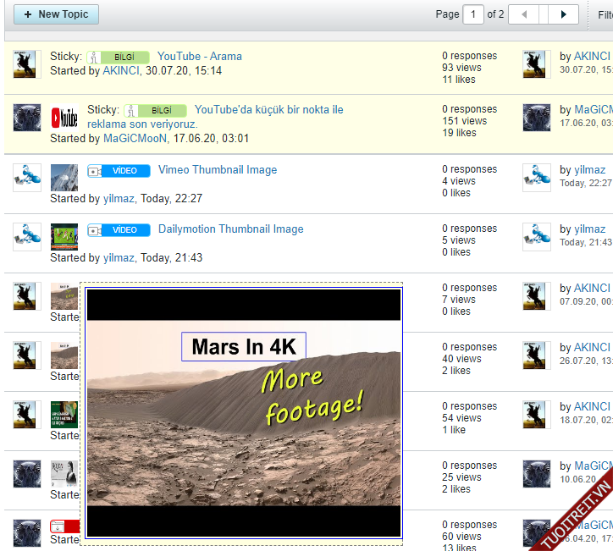613x551 pixels.
Task: Focus the page number input box
Action: coord(472,14)
